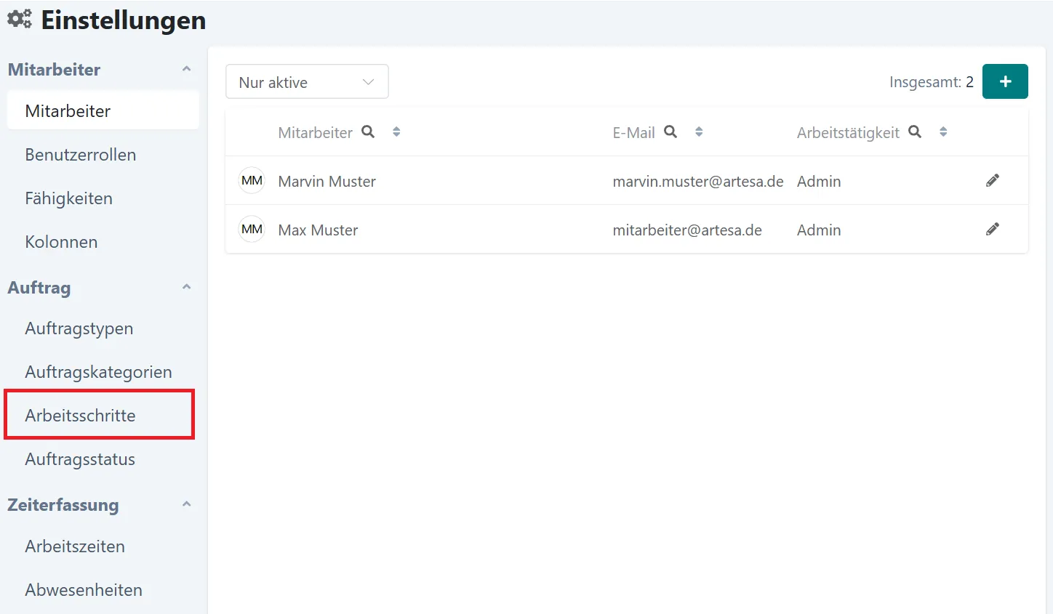Open Benutzerrollen in the sidebar
The height and width of the screenshot is (614, 1053).
[x=81, y=155]
